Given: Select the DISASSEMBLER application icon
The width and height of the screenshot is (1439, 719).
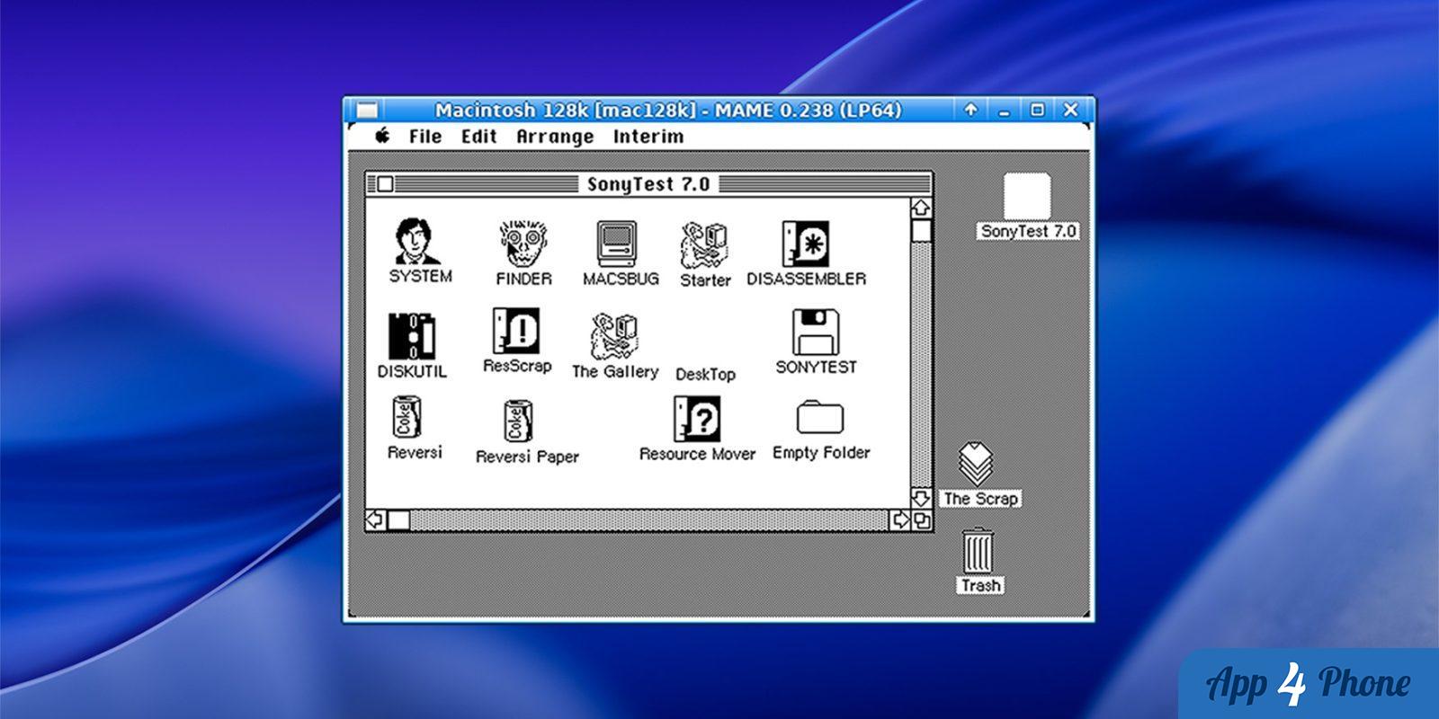Looking at the screenshot, I should point(805,244).
